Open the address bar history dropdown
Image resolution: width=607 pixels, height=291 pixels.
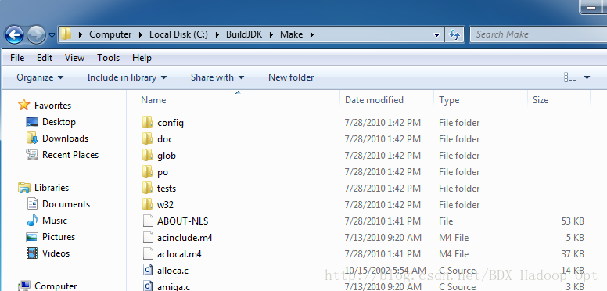pyautogui.click(x=437, y=35)
